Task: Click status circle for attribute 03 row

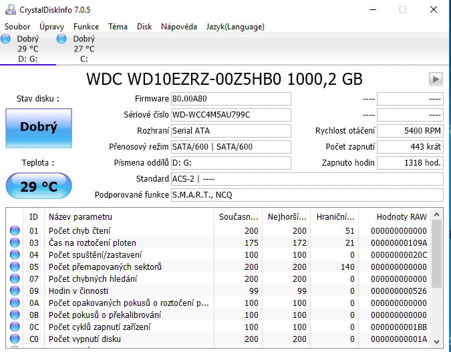Action: (15, 242)
